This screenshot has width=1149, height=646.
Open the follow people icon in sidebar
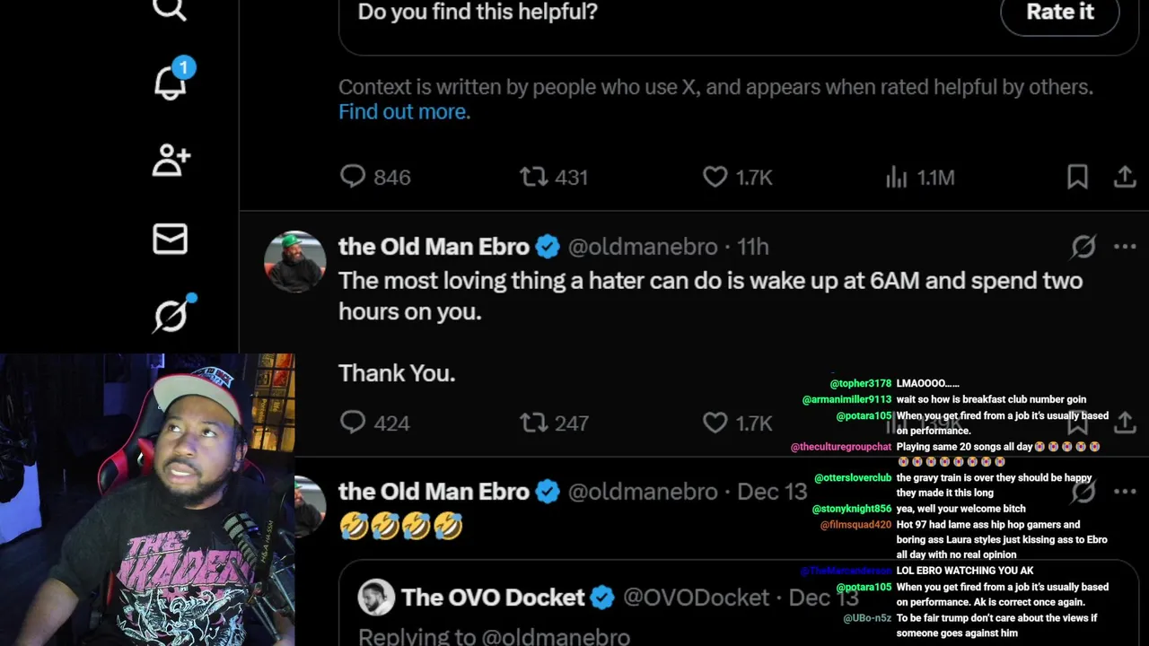171,161
